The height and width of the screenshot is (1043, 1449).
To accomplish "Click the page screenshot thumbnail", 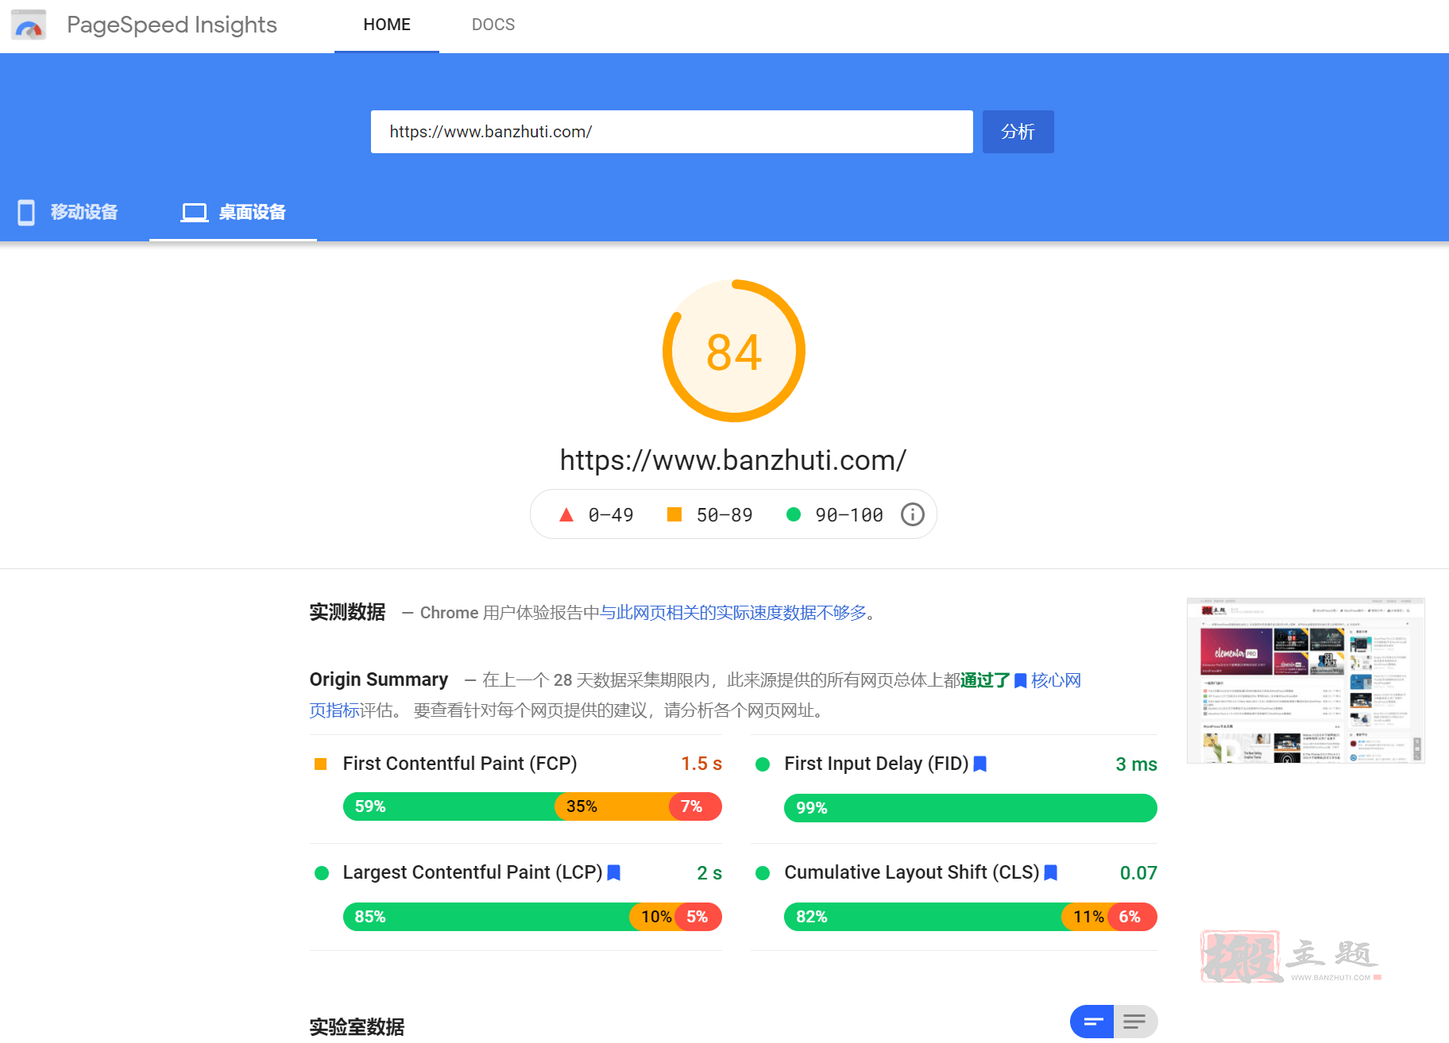I will 1305,680.
